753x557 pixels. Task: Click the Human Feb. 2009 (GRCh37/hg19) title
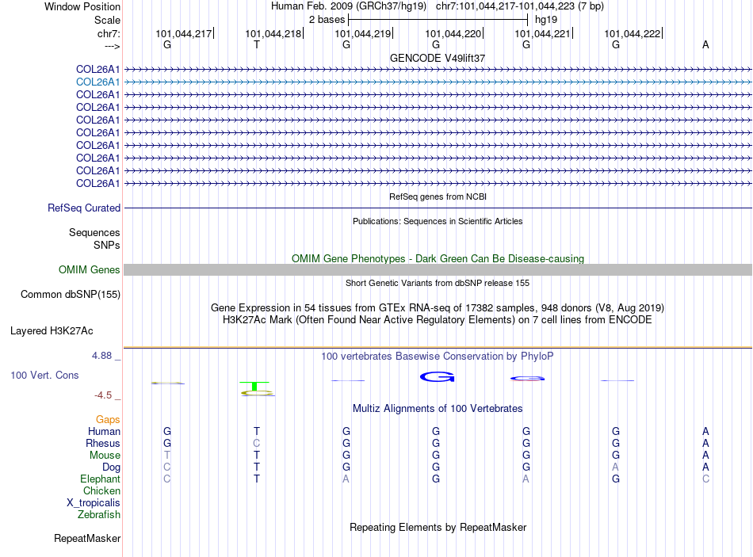pos(349,6)
